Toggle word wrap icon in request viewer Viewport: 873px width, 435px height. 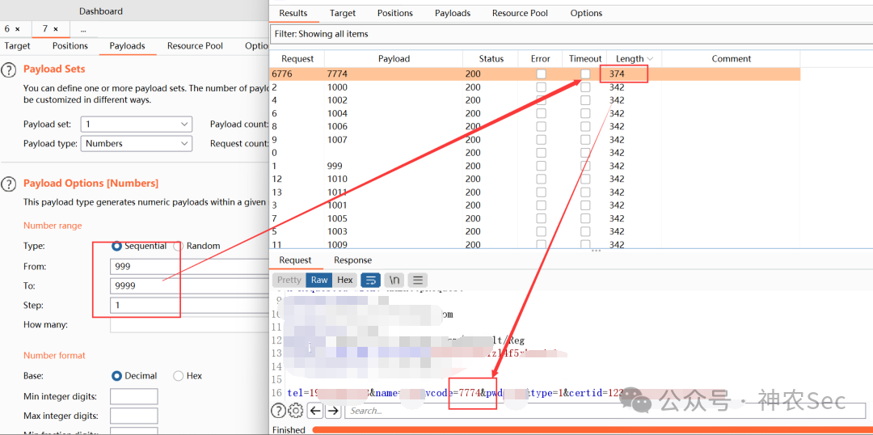[370, 280]
